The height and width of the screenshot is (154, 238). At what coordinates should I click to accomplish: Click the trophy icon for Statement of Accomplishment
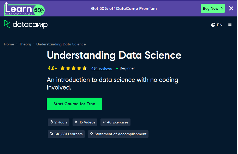click(x=92, y=134)
